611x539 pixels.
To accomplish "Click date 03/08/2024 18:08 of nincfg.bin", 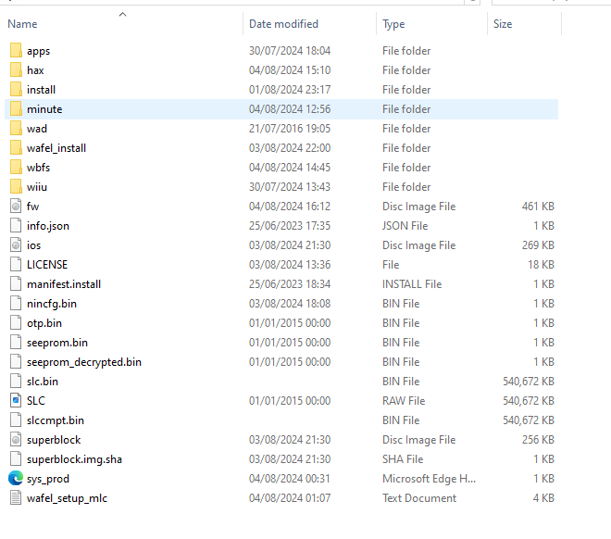I will (290, 304).
